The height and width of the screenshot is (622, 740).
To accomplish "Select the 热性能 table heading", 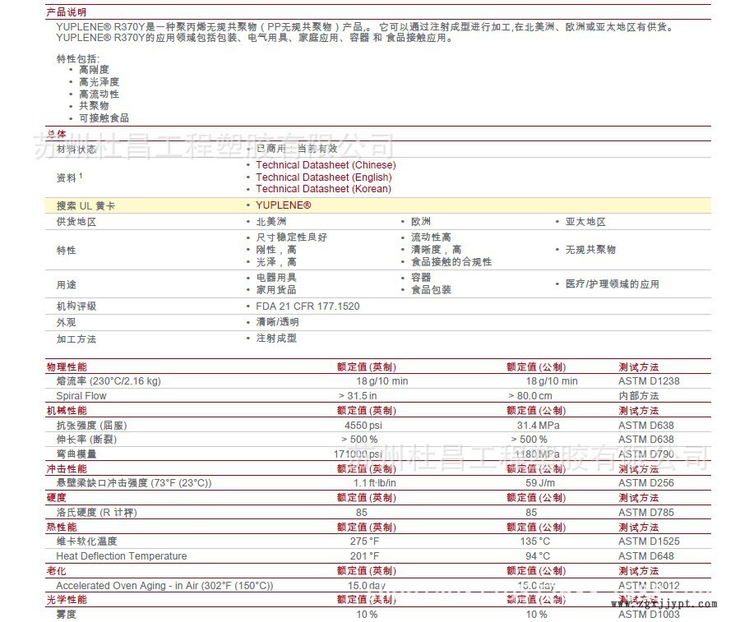I will tap(62, 528).
